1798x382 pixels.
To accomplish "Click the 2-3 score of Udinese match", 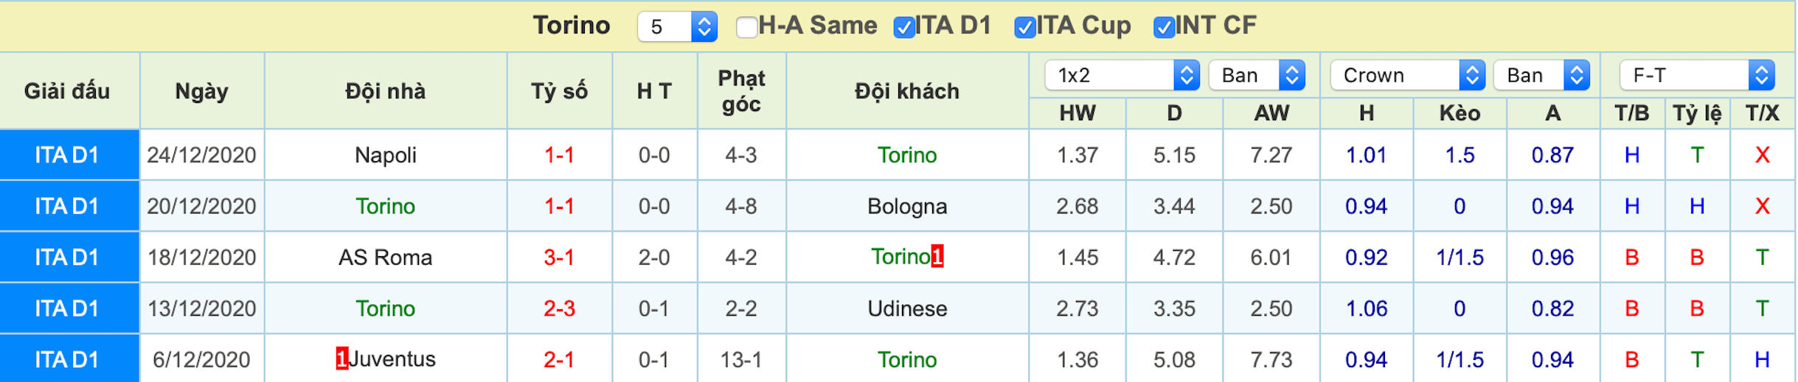I will tap(559, 308).
